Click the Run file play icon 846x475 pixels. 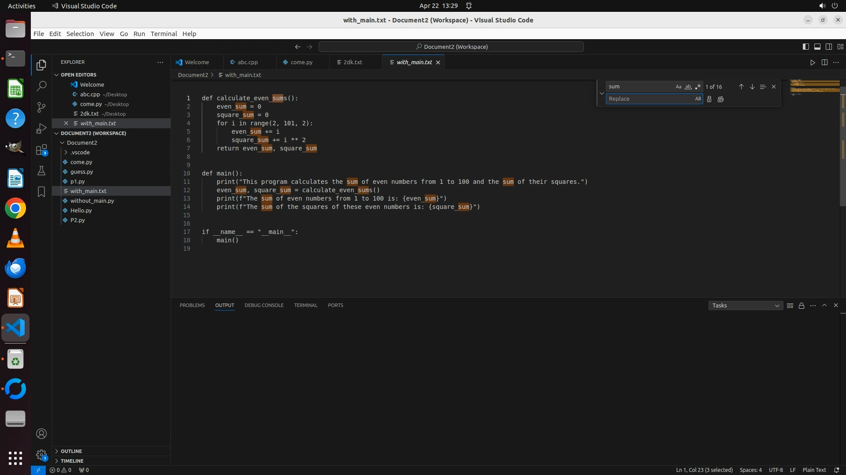[813, 62]
